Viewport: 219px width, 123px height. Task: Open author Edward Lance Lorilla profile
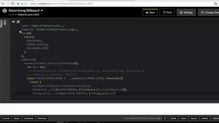point(28,14)
